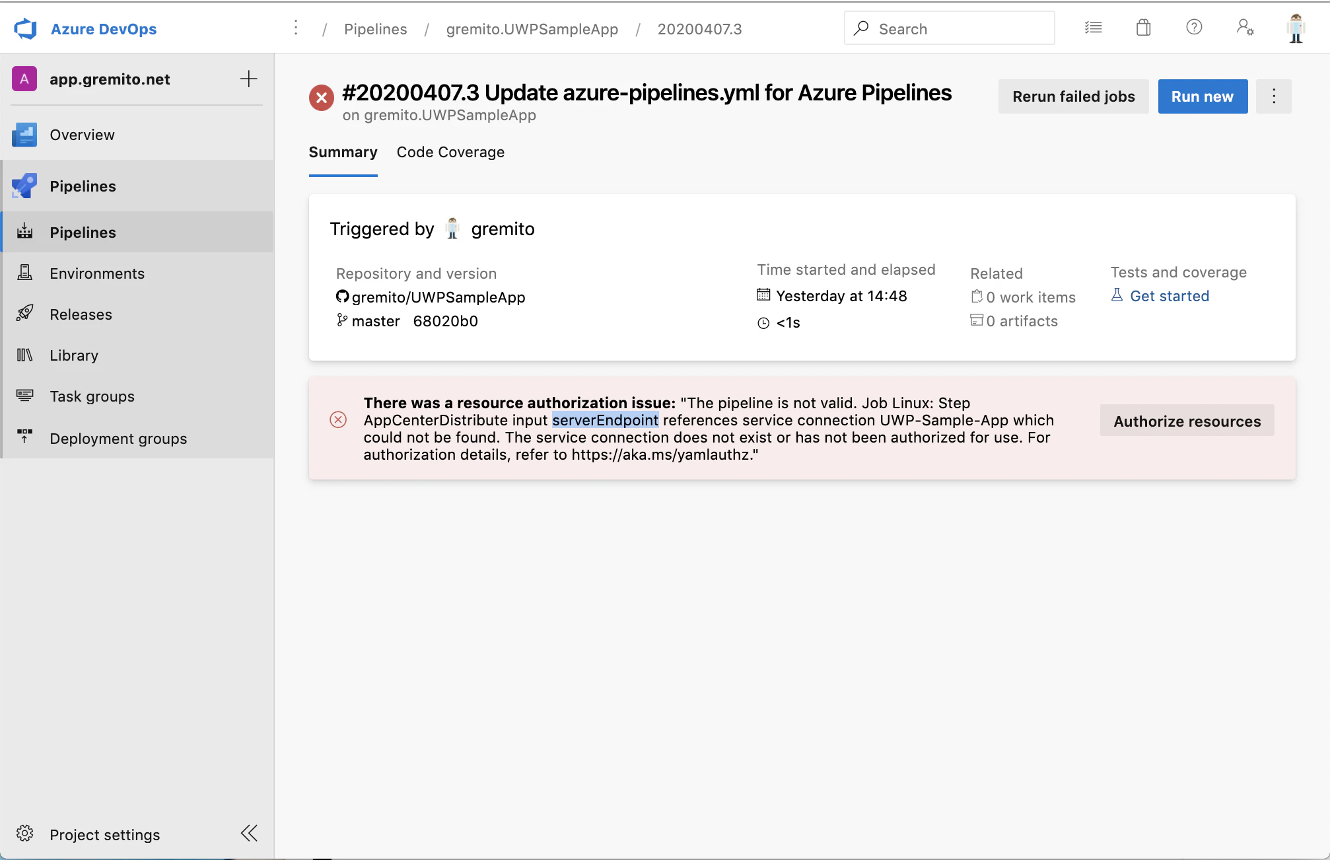Screen dimensions: 1330x860
Task: Click the Rerun failed jobs button
Action: [1074, 96]
